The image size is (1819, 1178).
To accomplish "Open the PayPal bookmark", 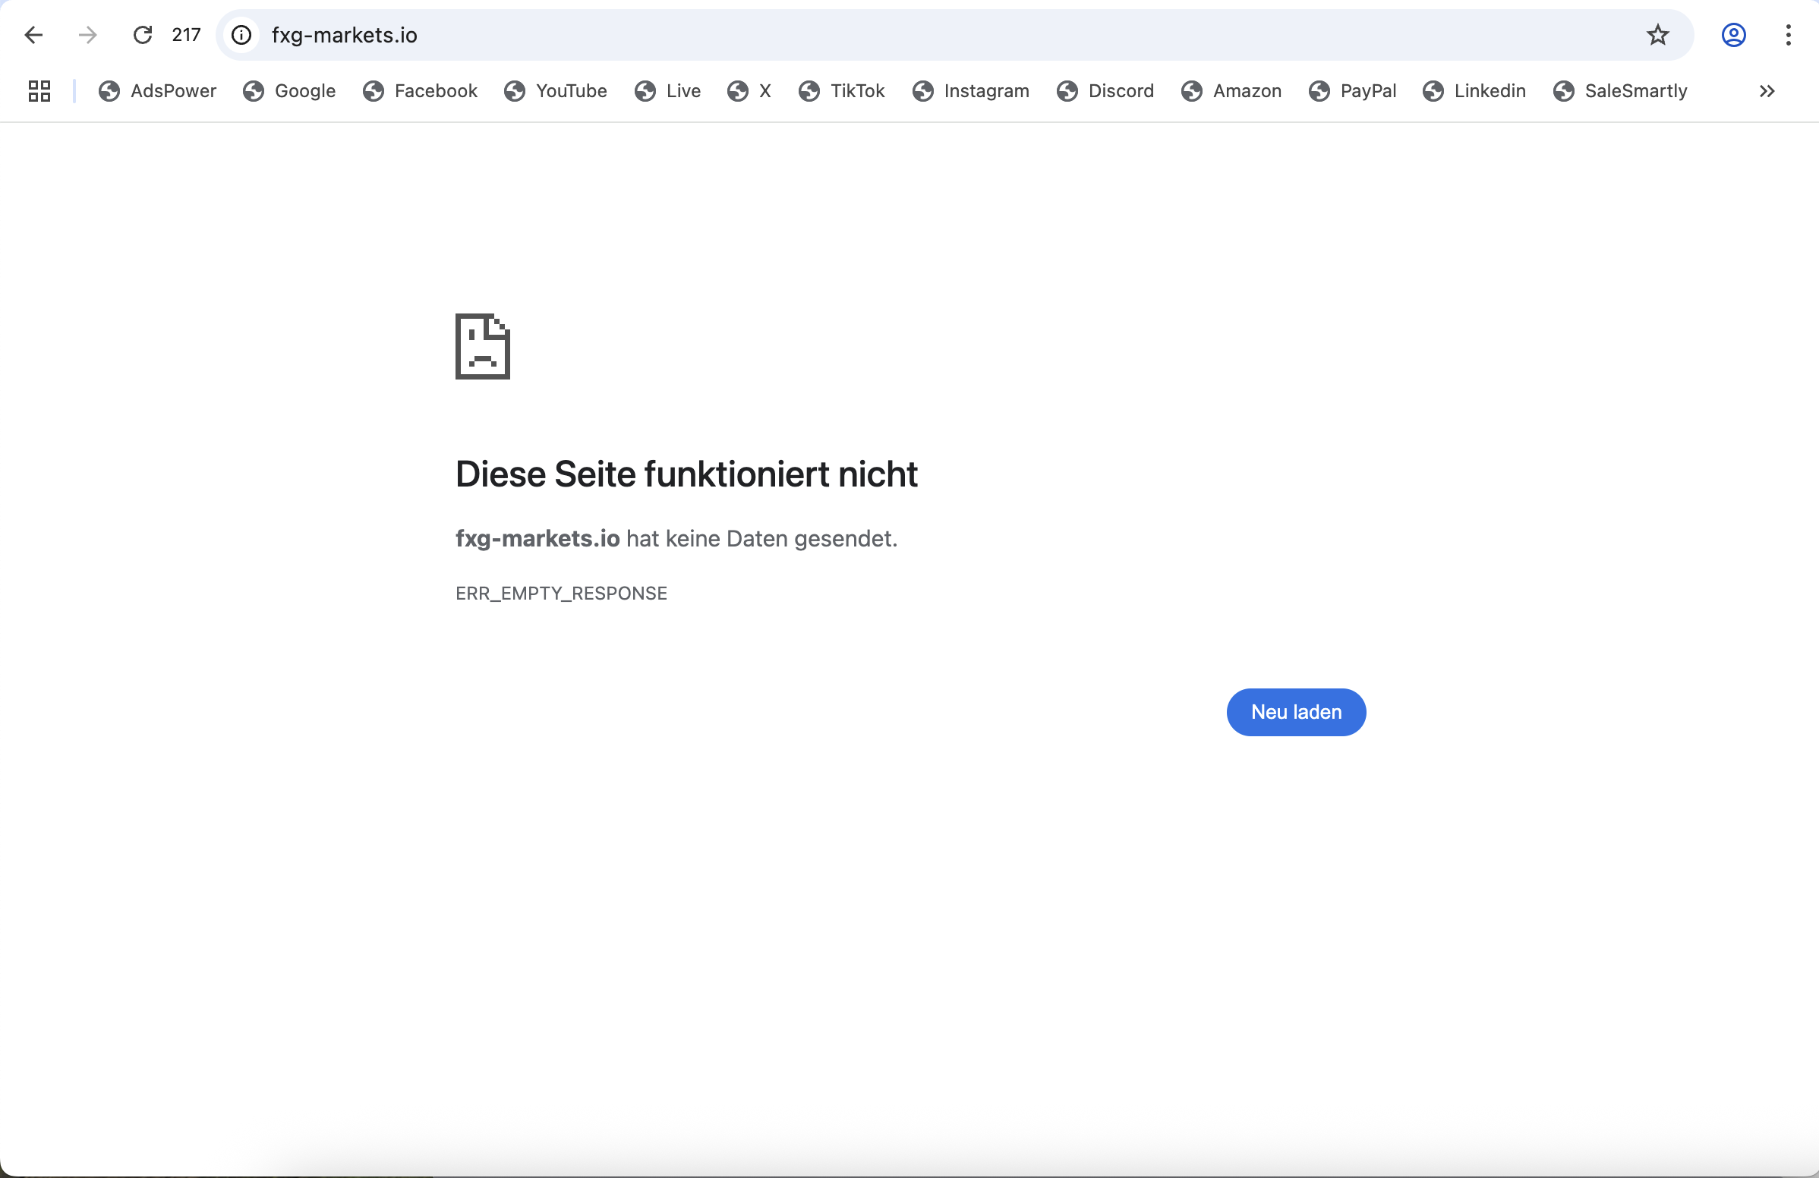I will tap(1353, 91).
